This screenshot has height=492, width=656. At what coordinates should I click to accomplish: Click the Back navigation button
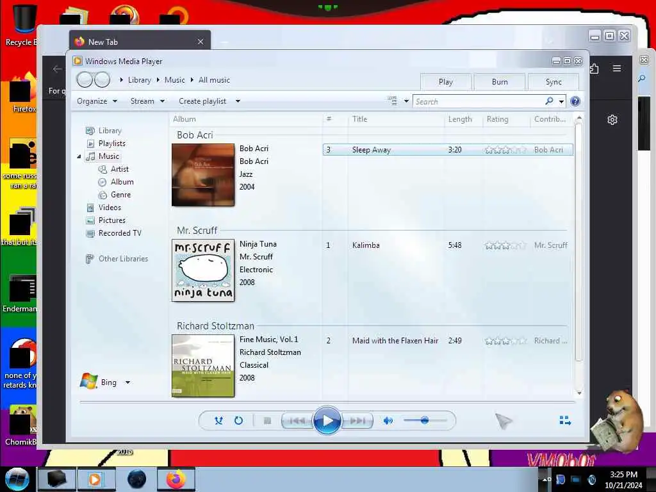(85, 79)
